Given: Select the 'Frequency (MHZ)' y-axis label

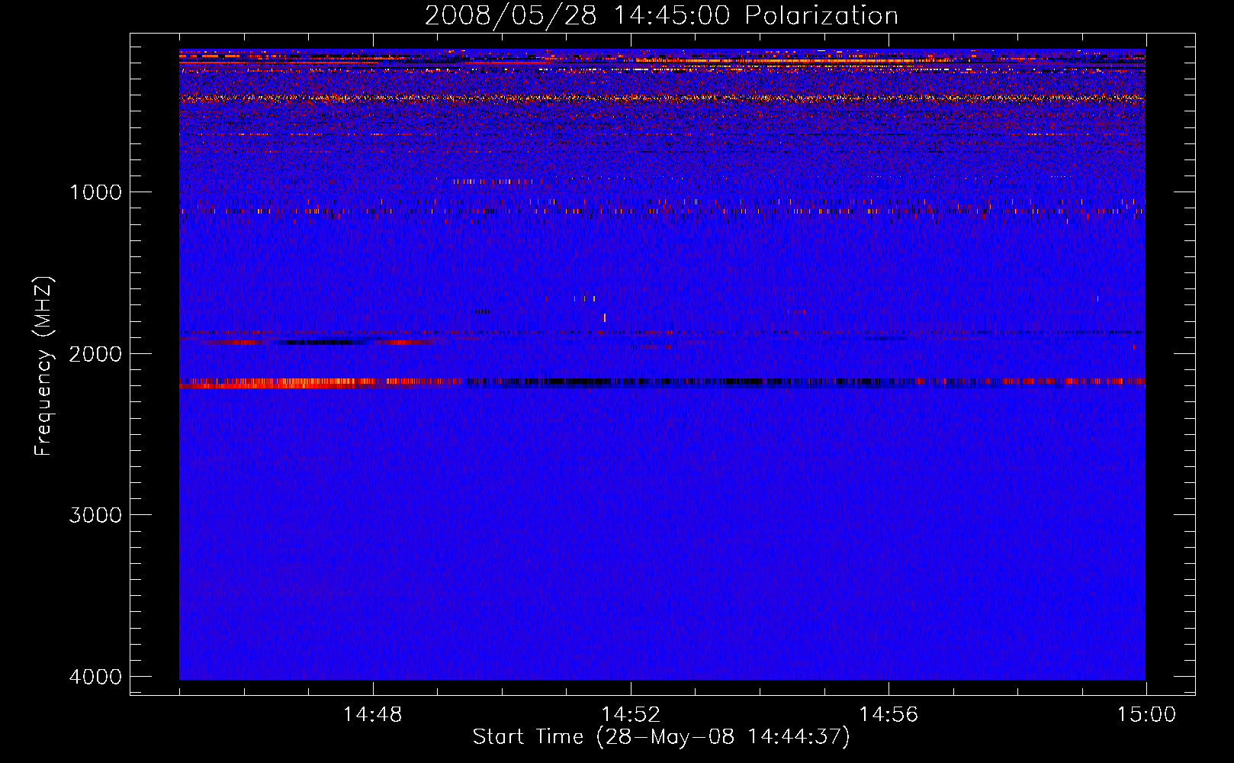Looking at the screenshot, I should click(44, 366).
